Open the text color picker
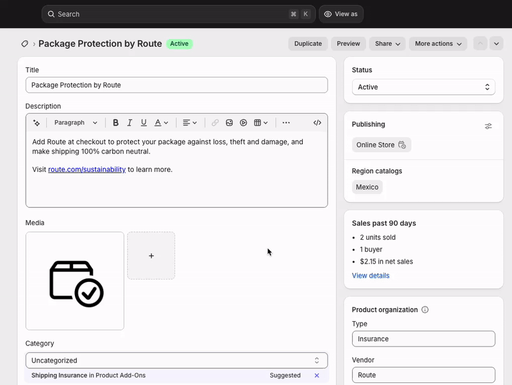 (158, 122)
